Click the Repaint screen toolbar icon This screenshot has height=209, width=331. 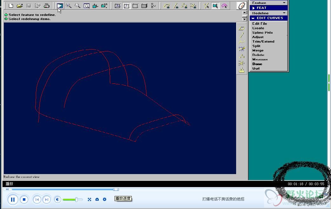pos(60,6)
